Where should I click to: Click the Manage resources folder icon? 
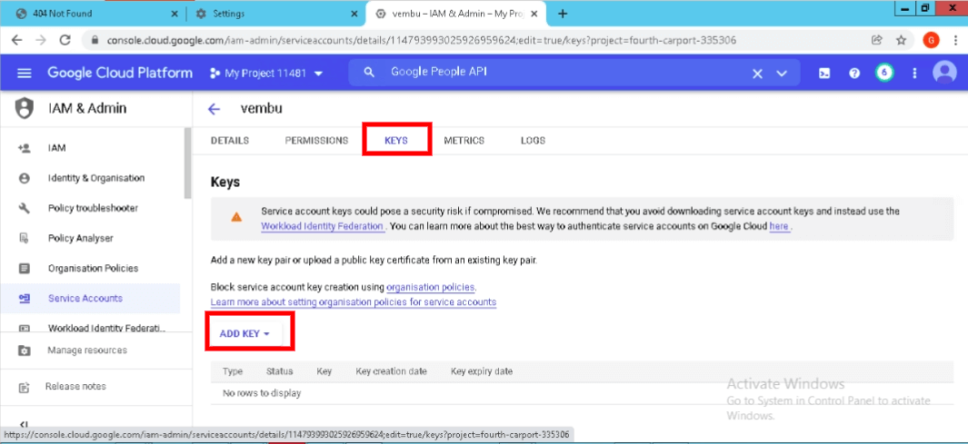[x=25, y=350]
